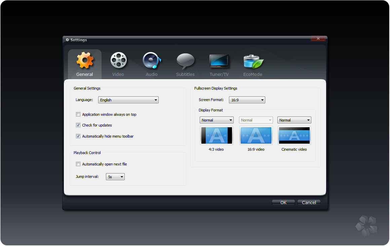Screen dimensions: 390x246
Task: Toggle Automatically hide menu toolbar
Action: tap(78, 136)
